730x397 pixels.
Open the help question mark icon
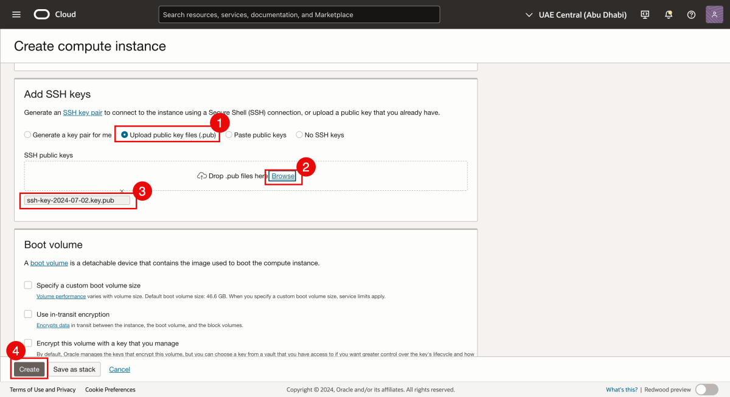tap(691, 14)
